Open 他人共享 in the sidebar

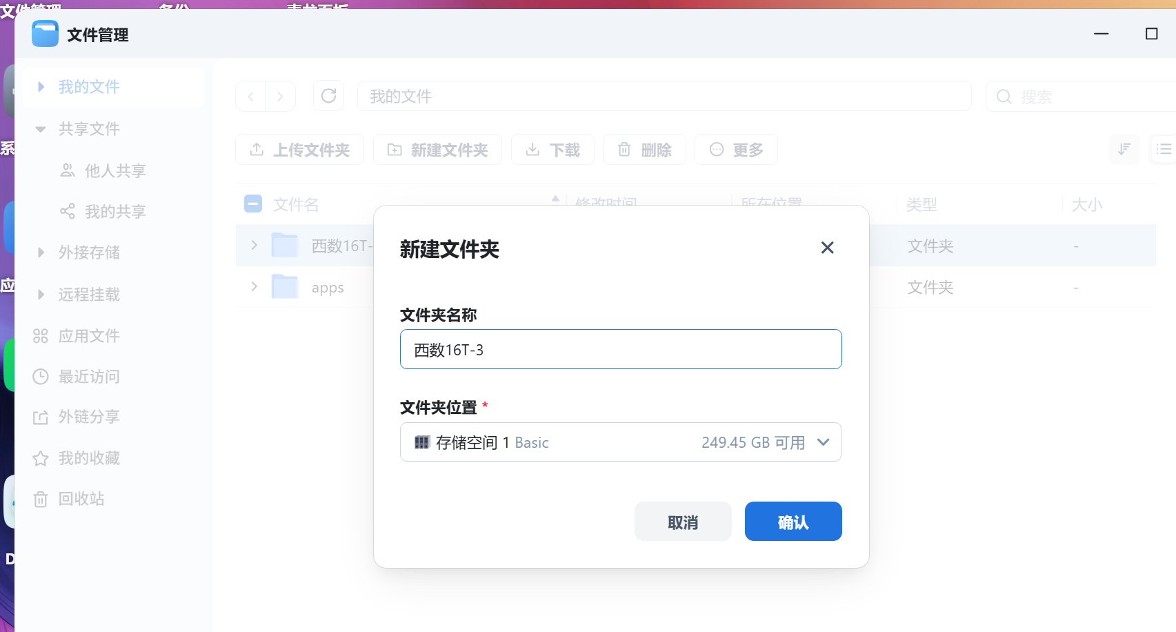coord(114,170)
